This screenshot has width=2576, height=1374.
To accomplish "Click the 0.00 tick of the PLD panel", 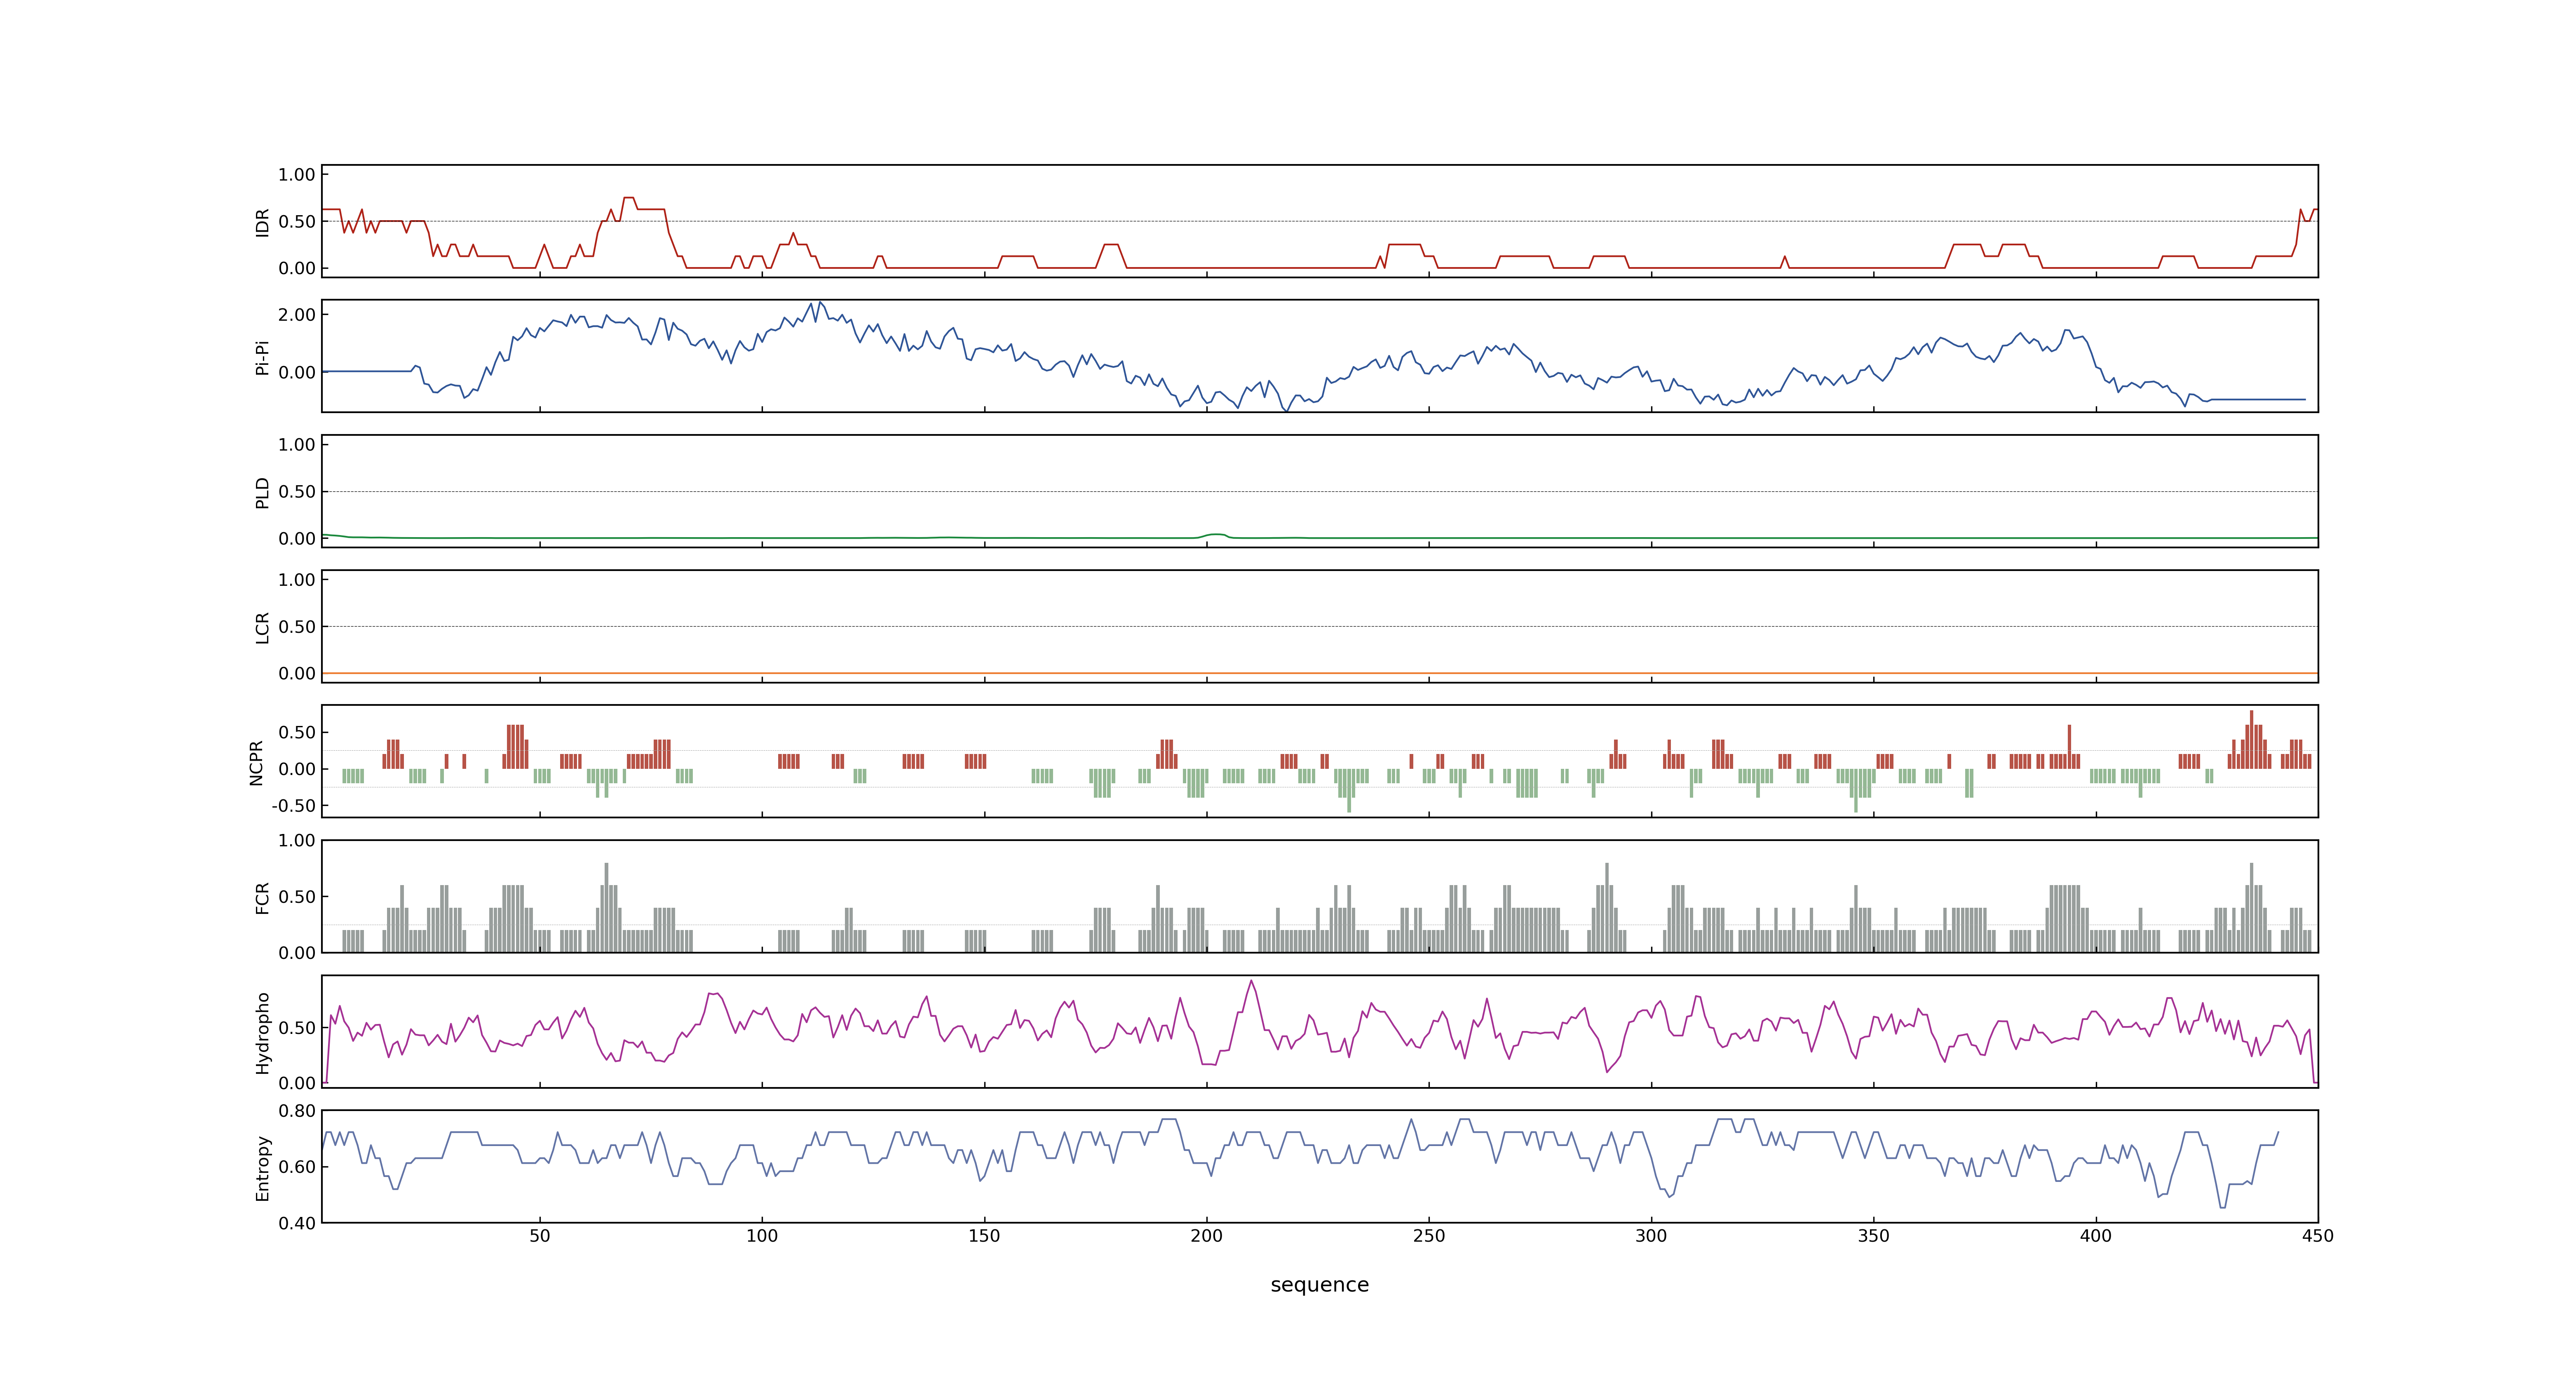I will (x=297, y=539).
